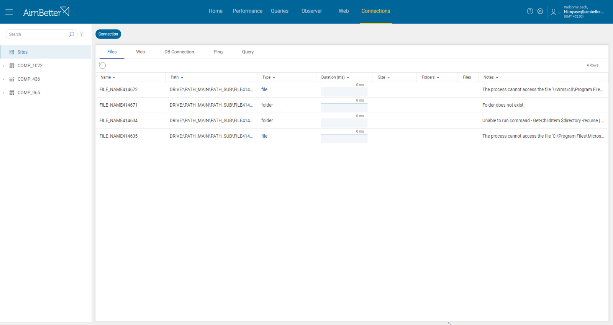Click the COMP_1022 server icon
Image resolution: width=613 pixels, height=325 pixels.
pyautogui.click(x=12, y=66)
